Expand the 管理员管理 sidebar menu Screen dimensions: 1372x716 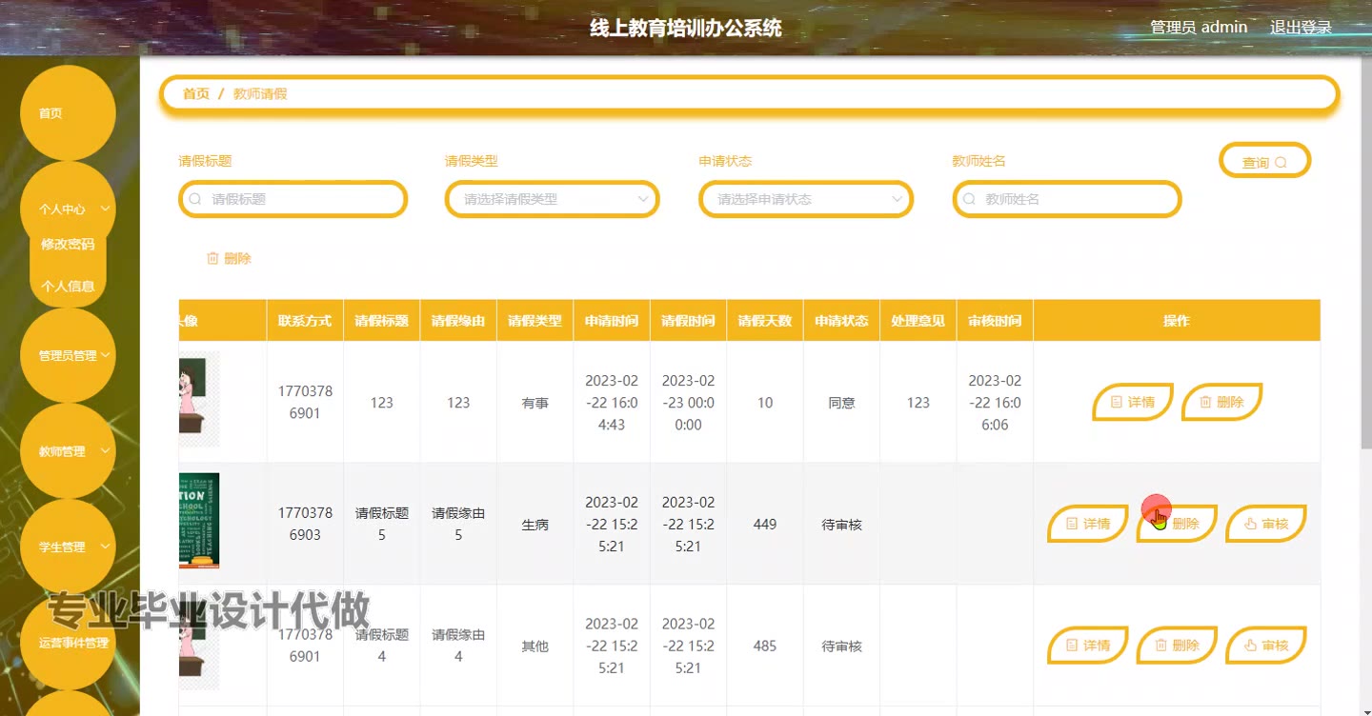click(x=68, y=355)
